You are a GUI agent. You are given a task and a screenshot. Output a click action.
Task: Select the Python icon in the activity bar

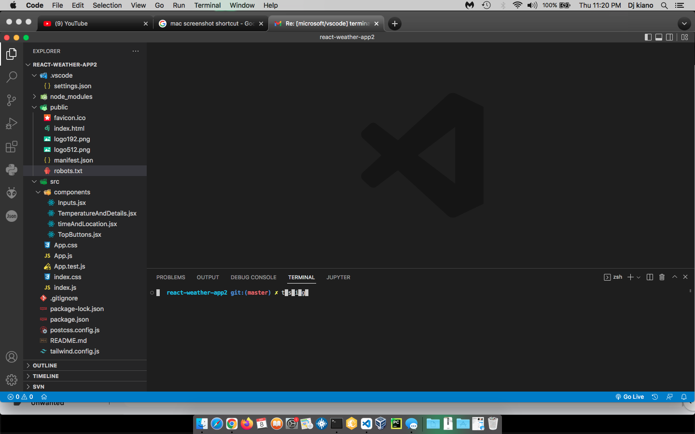11,170
